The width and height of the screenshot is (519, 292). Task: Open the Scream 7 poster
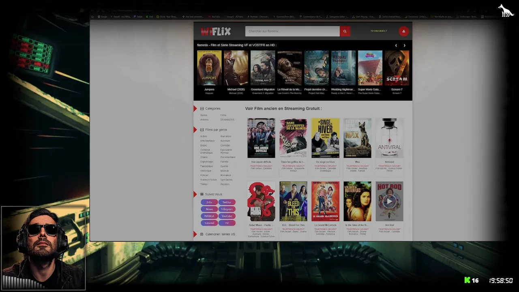tap(397, 68)
